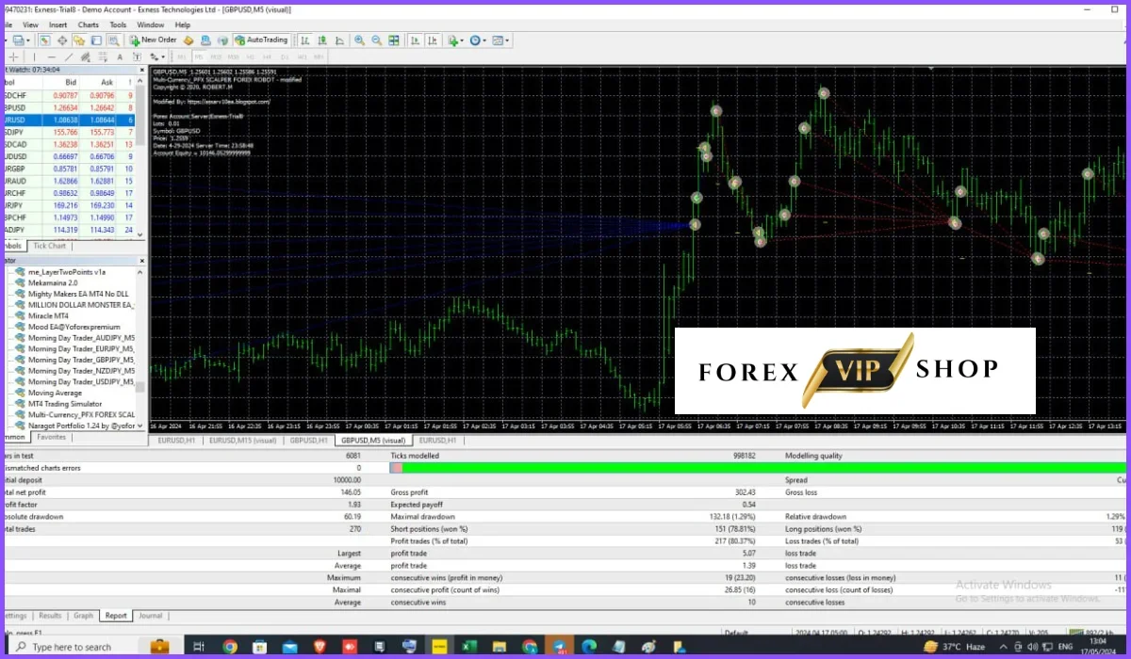Select the crosshair cursor tool
Screen dimensions: 1131x659
pyautogui.click(x=13, y=56)
